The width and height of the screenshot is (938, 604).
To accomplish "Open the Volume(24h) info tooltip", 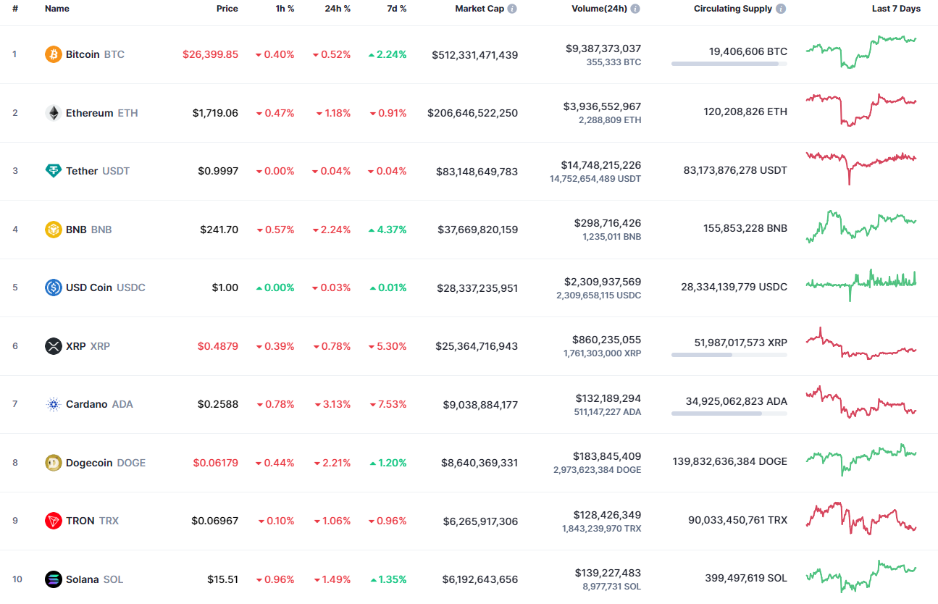I will point(634,9).
